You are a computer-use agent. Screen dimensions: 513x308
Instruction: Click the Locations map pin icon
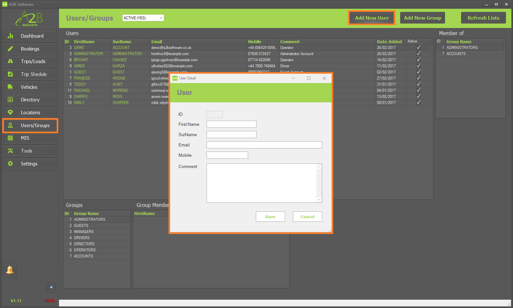[x=10, y=112]
